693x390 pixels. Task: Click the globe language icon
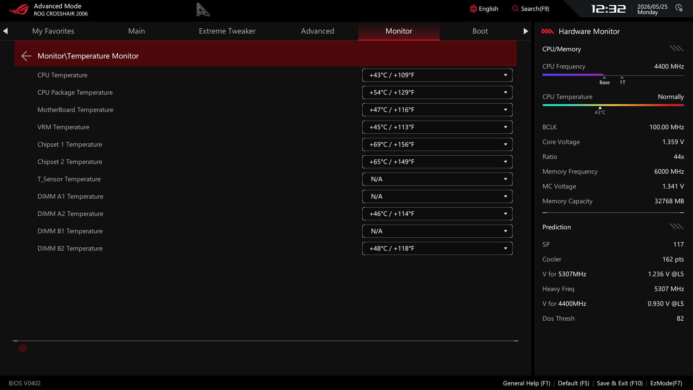(x=473, y=9)
